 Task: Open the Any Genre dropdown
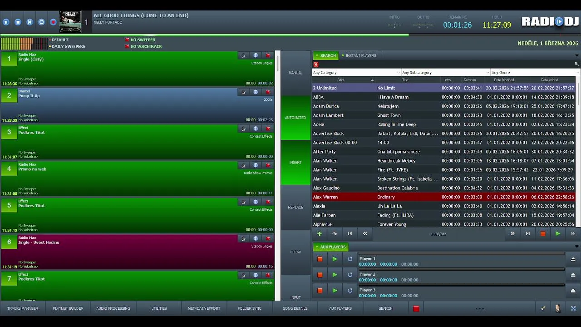tap(535, 73)
